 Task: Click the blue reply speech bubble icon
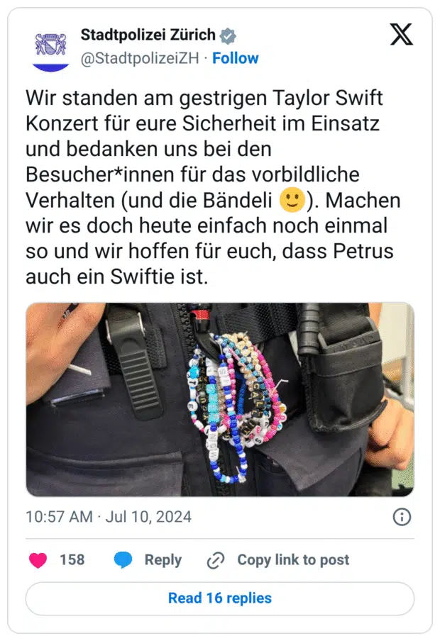click(123, 559)
